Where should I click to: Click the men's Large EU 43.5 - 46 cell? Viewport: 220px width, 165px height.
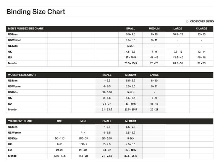(178, 57)
